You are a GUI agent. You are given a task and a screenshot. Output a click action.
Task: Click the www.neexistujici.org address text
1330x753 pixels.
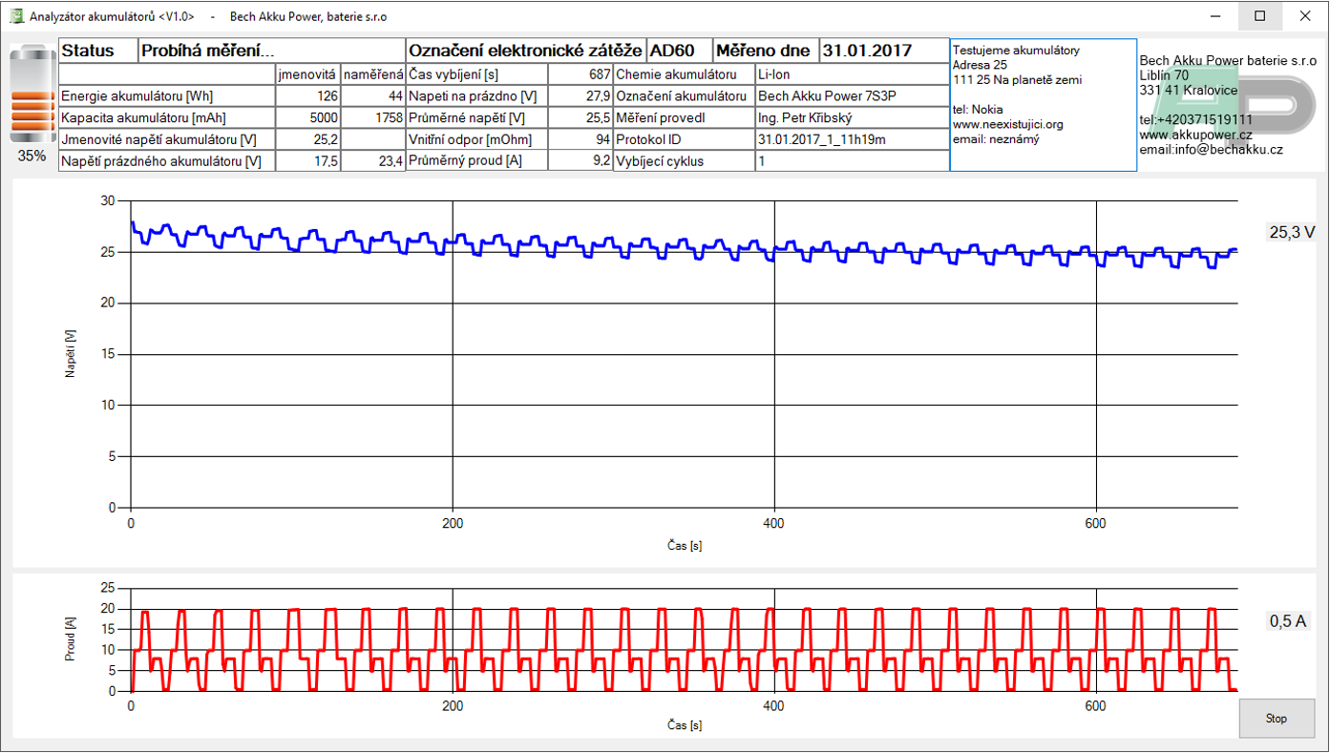pos(1007,124)
